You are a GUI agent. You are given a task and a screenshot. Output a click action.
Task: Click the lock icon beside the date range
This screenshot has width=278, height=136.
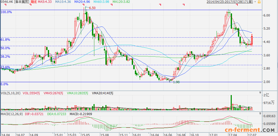pos(259,2)
